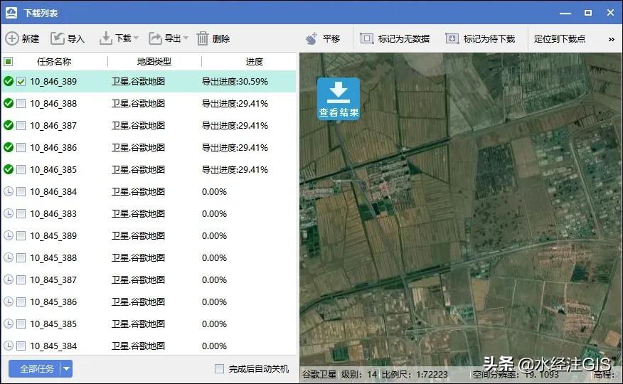Viewport: 623px width, 384px height.
Task: Click clock pending icon for 10_846_384
Action: [9, 191]
